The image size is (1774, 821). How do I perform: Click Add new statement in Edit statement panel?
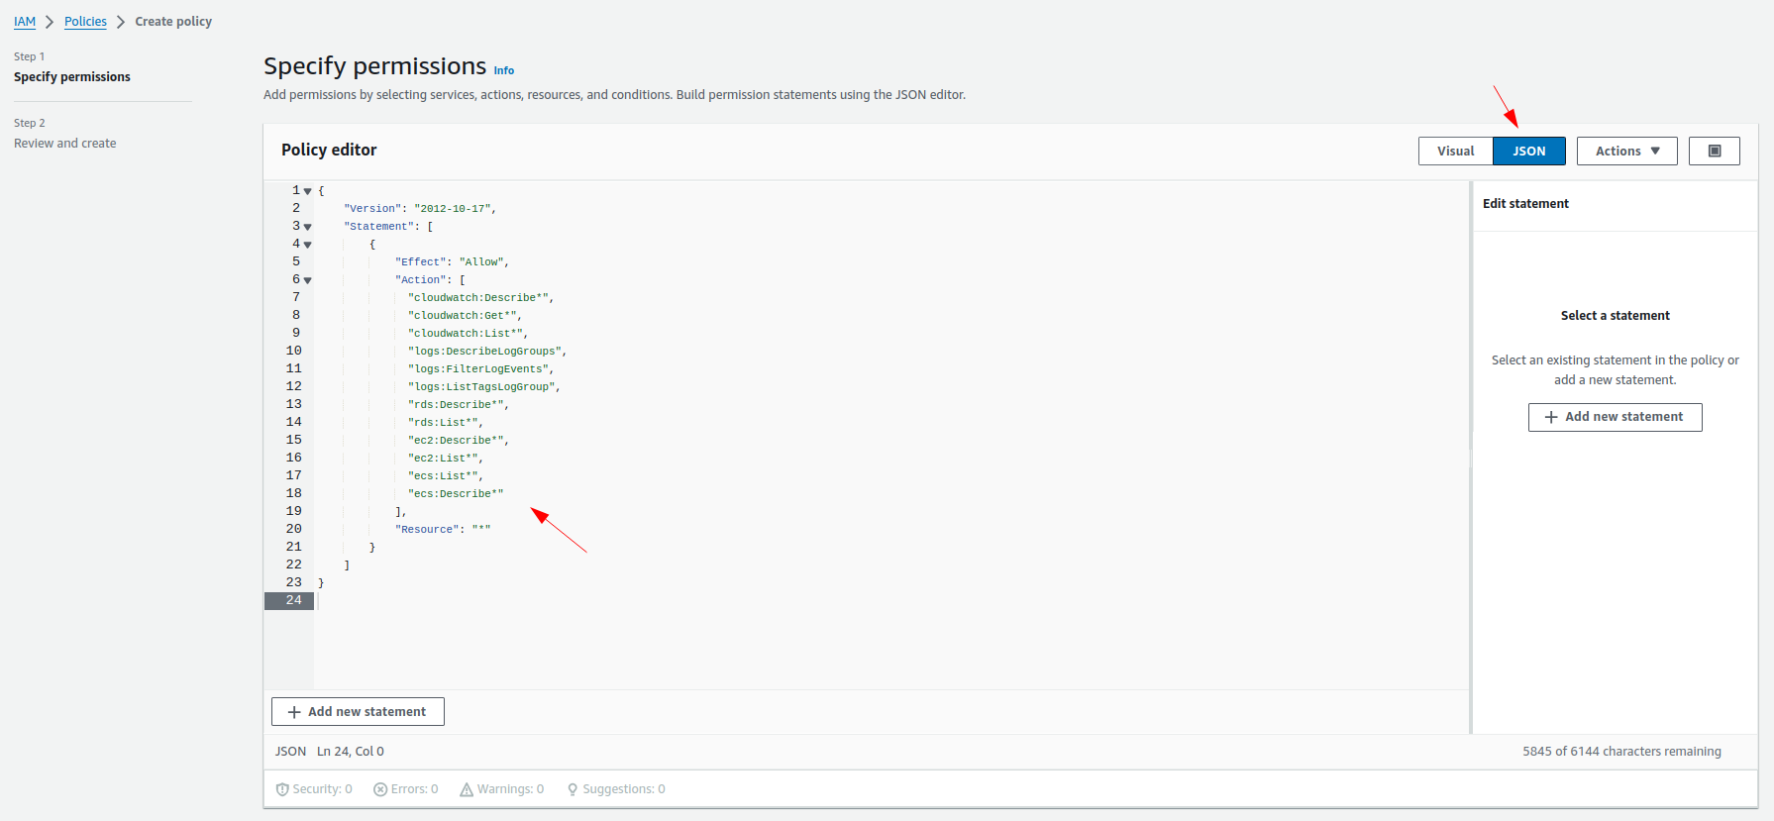tap(1615, 417)
